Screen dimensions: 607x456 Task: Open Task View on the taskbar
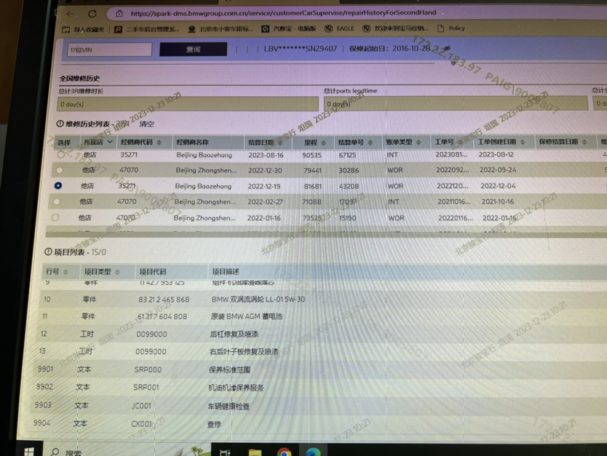[225, 452]
